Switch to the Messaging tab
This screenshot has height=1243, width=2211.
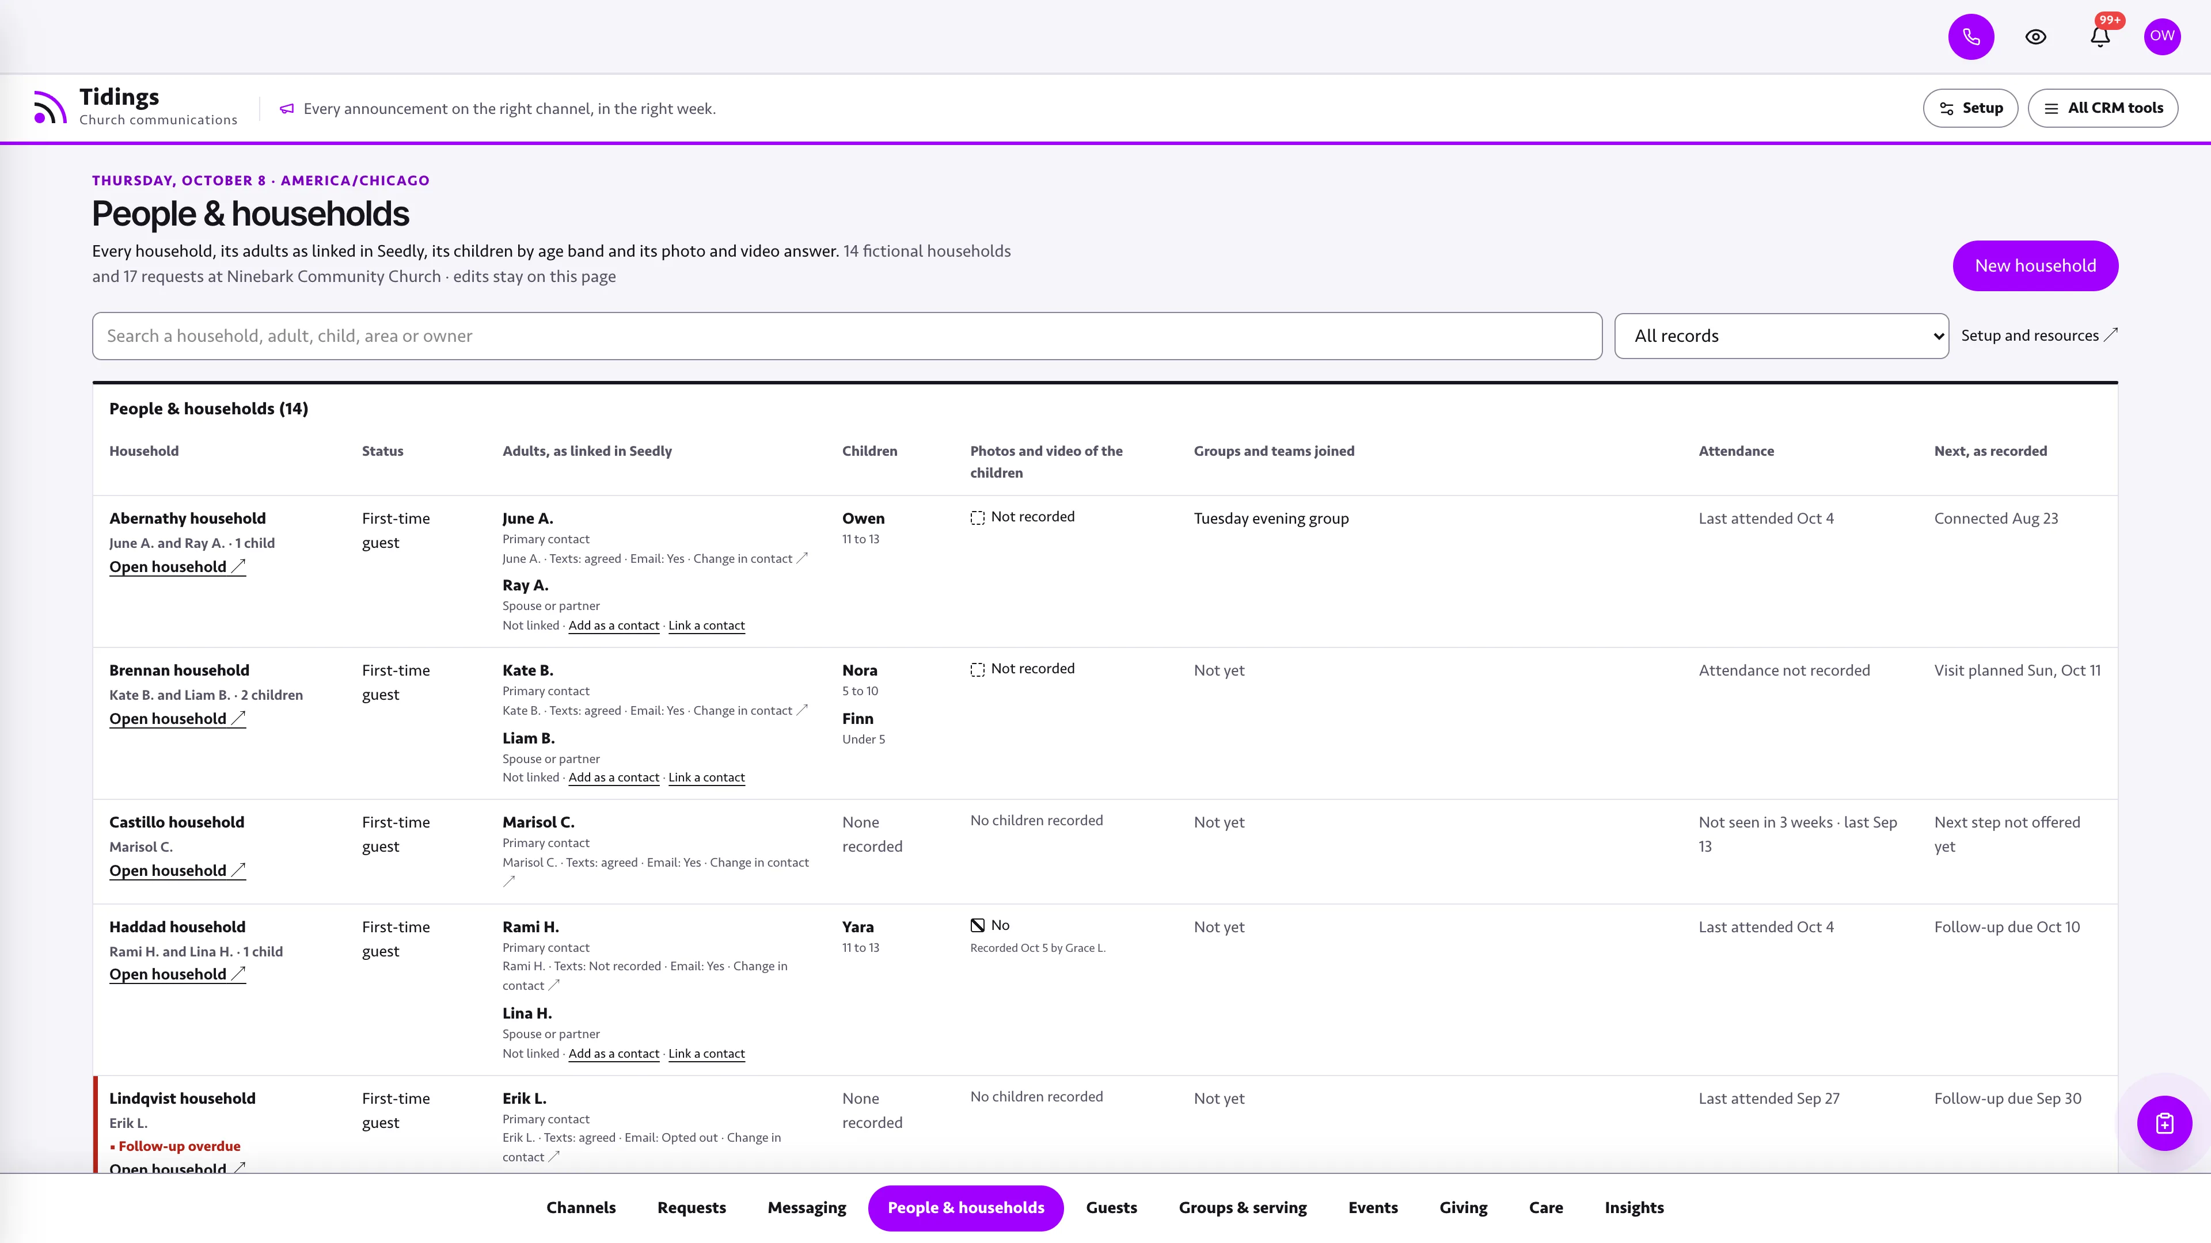click(807, 1208)
